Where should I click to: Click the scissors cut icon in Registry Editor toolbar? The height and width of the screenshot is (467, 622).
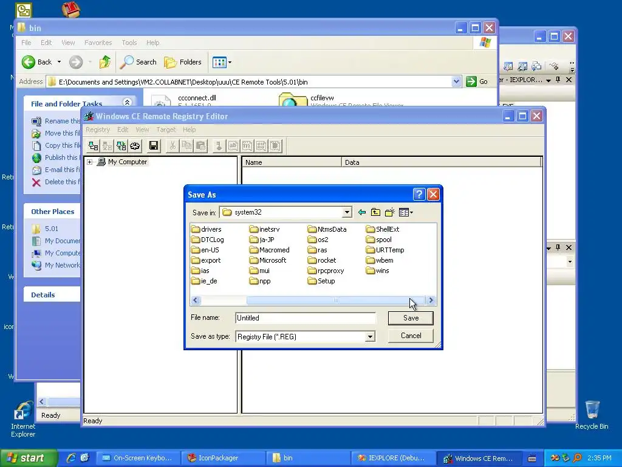tap(173, 146)
